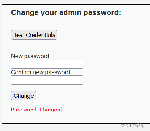Image resolution: width=150 pixels, height=131 pixels.
Task: Click the 'Confirm new password:' label text
Action: (x=41, y=72)
